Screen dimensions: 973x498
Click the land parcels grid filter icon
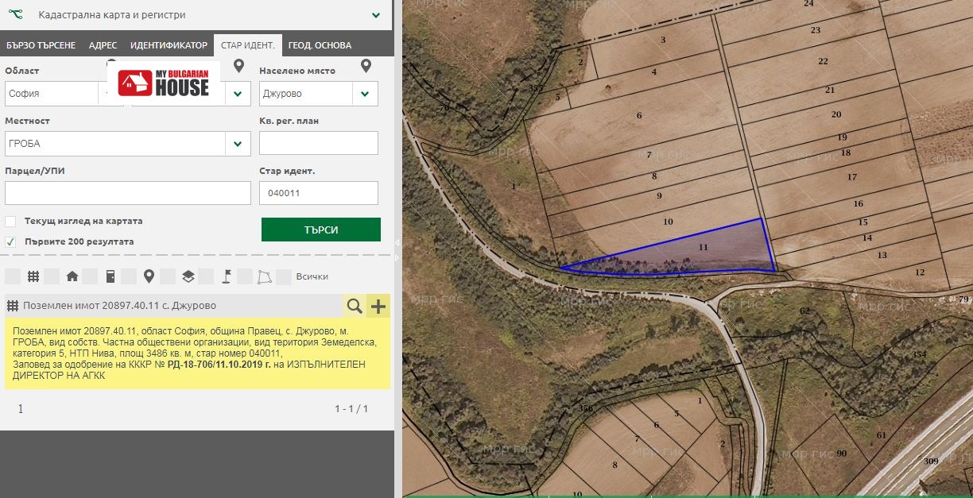[33, 276]
